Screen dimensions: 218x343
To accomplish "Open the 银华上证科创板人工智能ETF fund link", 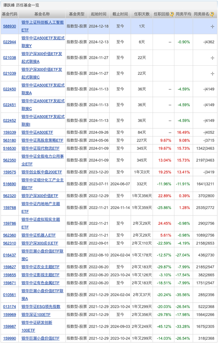I will tap(43, 26).
